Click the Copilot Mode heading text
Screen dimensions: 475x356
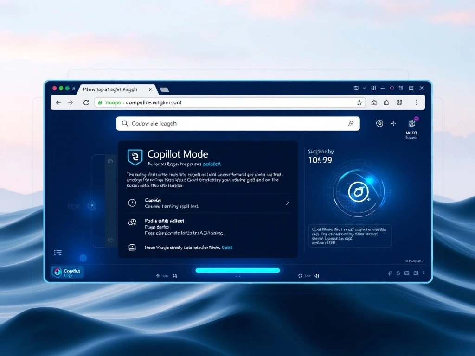(178, 154)
